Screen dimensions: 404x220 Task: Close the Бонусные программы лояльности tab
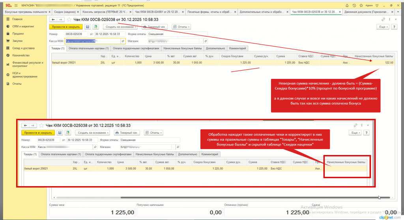[49, 12]
